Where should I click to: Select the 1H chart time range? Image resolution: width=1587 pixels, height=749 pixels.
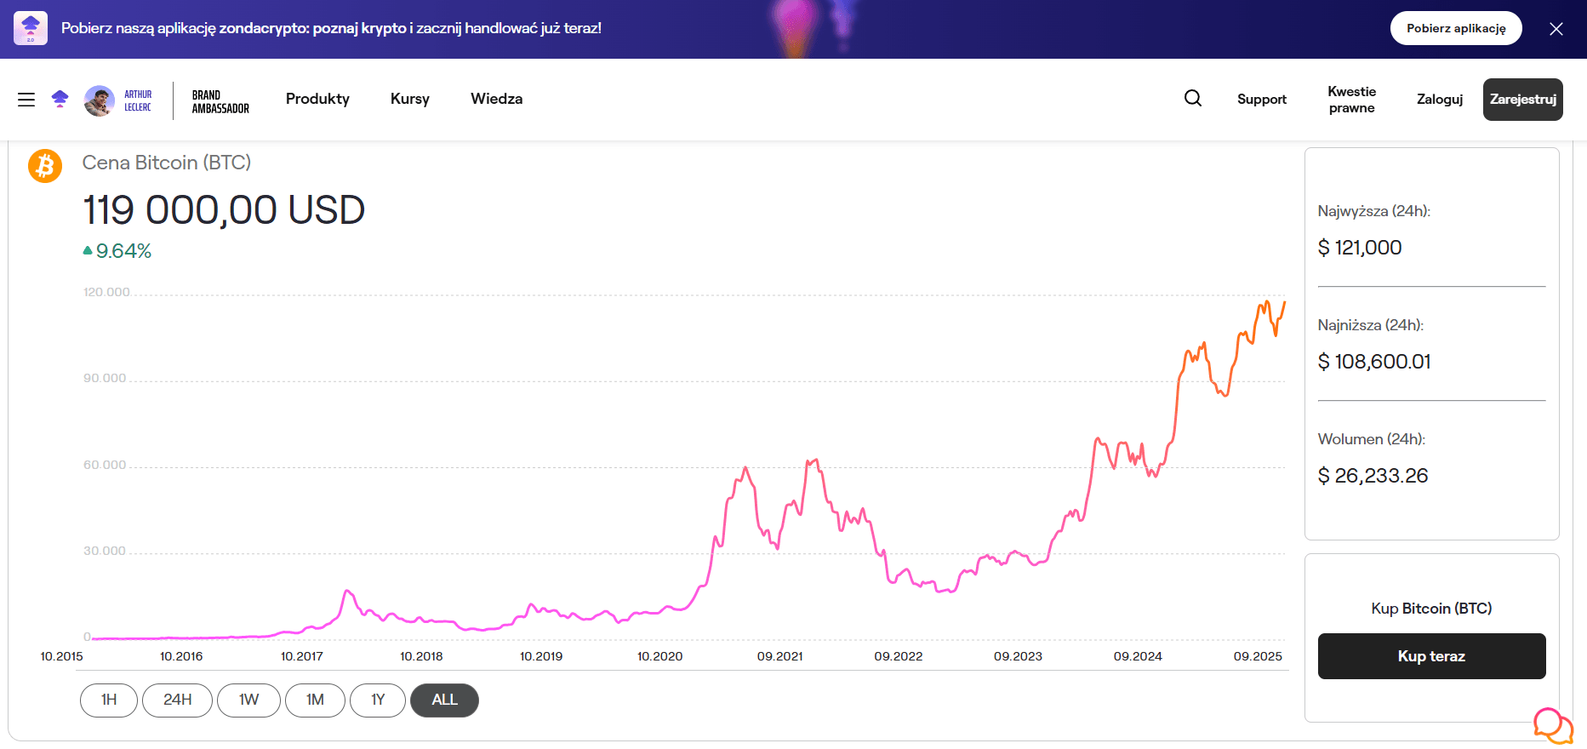pyautogui.click(x=109, y=700)
